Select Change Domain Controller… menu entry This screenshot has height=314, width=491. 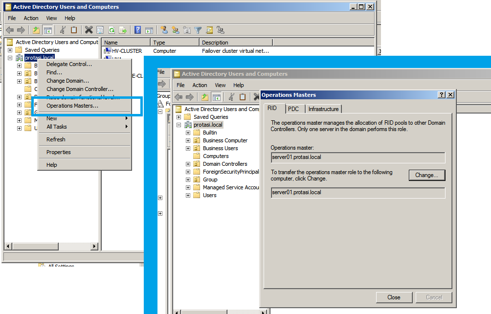pyautogui.click(x=84, y=89)
